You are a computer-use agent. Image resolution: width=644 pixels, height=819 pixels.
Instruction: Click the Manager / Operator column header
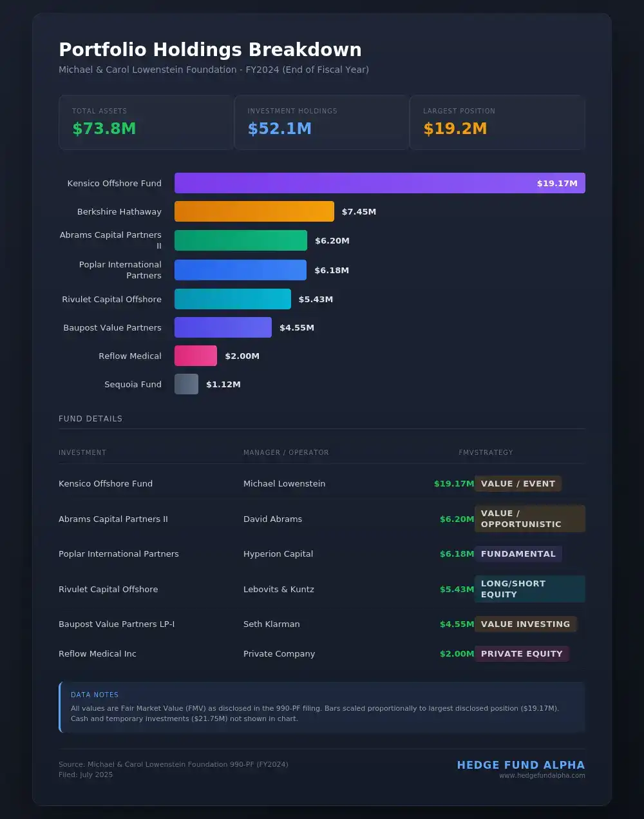pos(286,452)
